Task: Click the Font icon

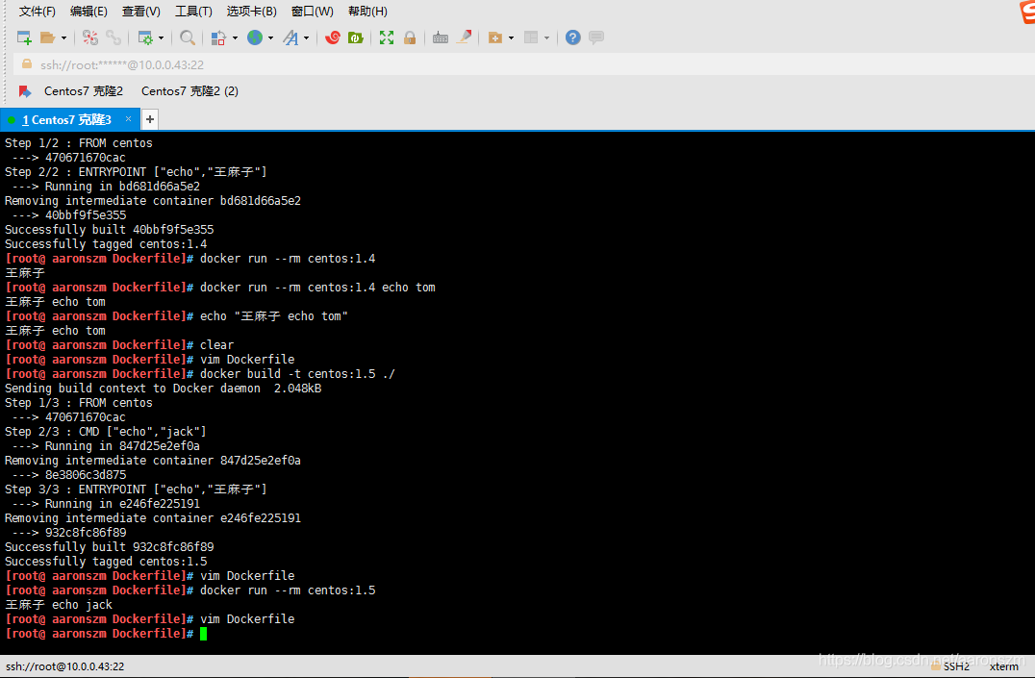Action: coord(290,38)
